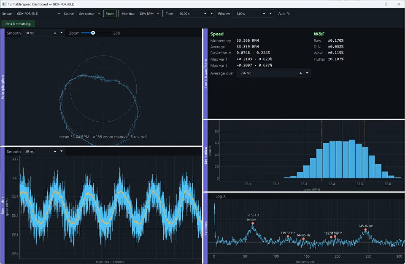Click the Deviation σ value 0.0748
The height and width of the screenshot is (264, 405).
(x=243, y=53)
